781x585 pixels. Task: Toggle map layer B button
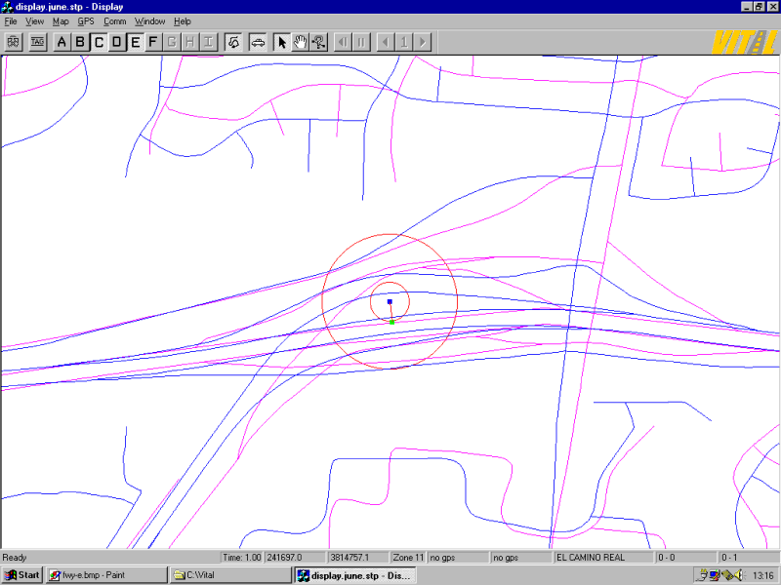pyautogui.click(x=80, y=42)
